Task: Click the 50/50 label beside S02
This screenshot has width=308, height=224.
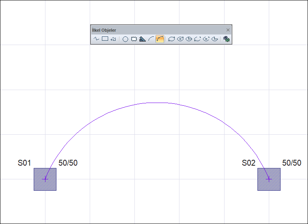Action: [x=292, y=163]
